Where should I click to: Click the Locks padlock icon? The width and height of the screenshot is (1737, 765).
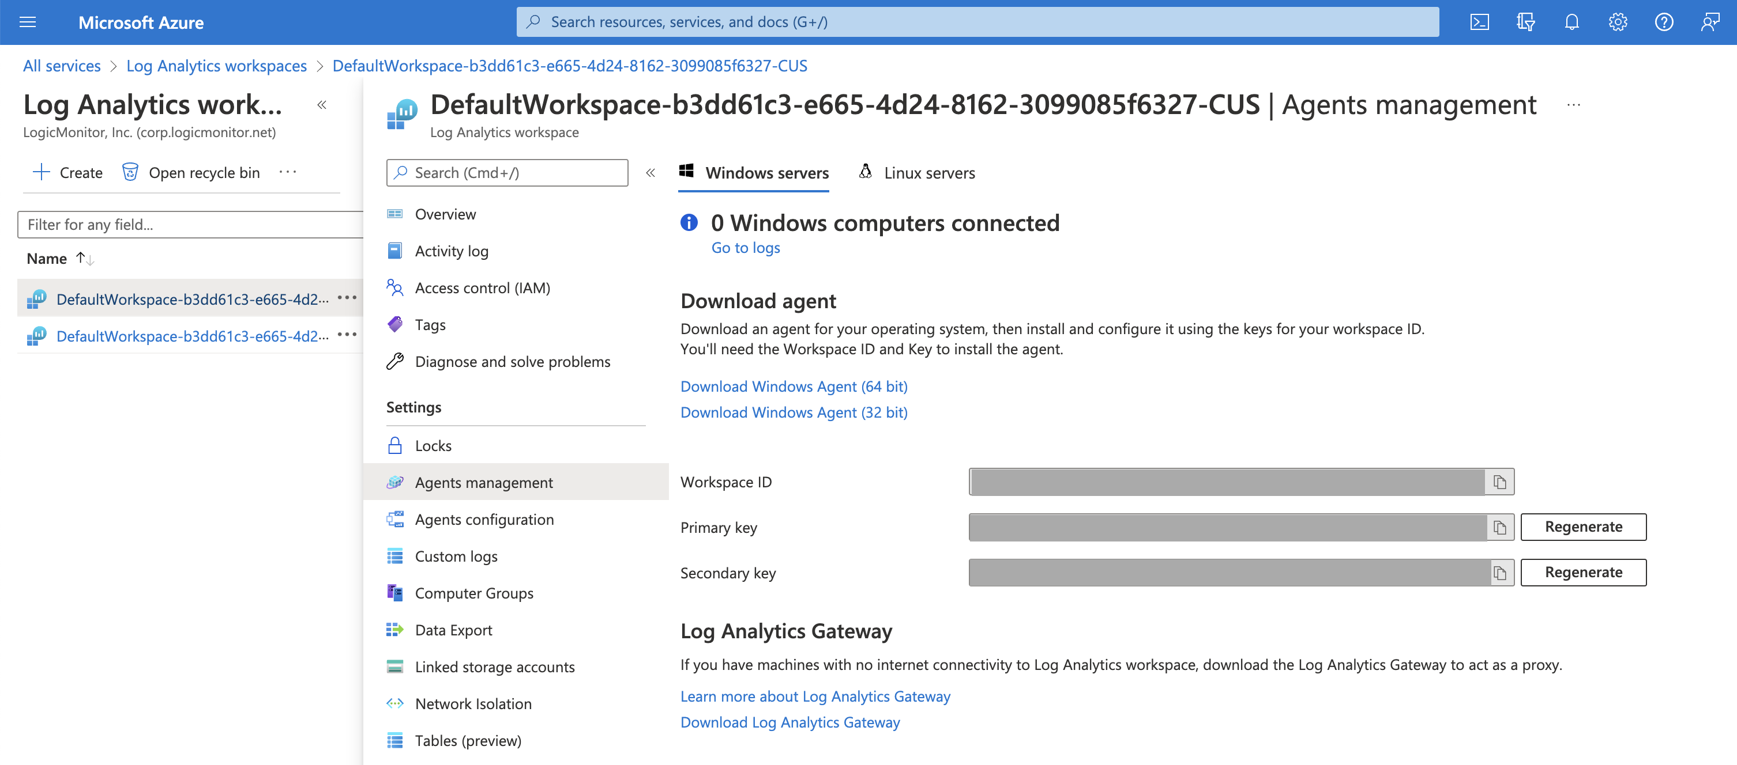click(395, 445)
